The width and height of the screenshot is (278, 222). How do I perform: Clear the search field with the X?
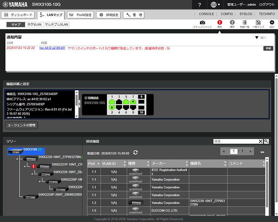click(260, 141)
